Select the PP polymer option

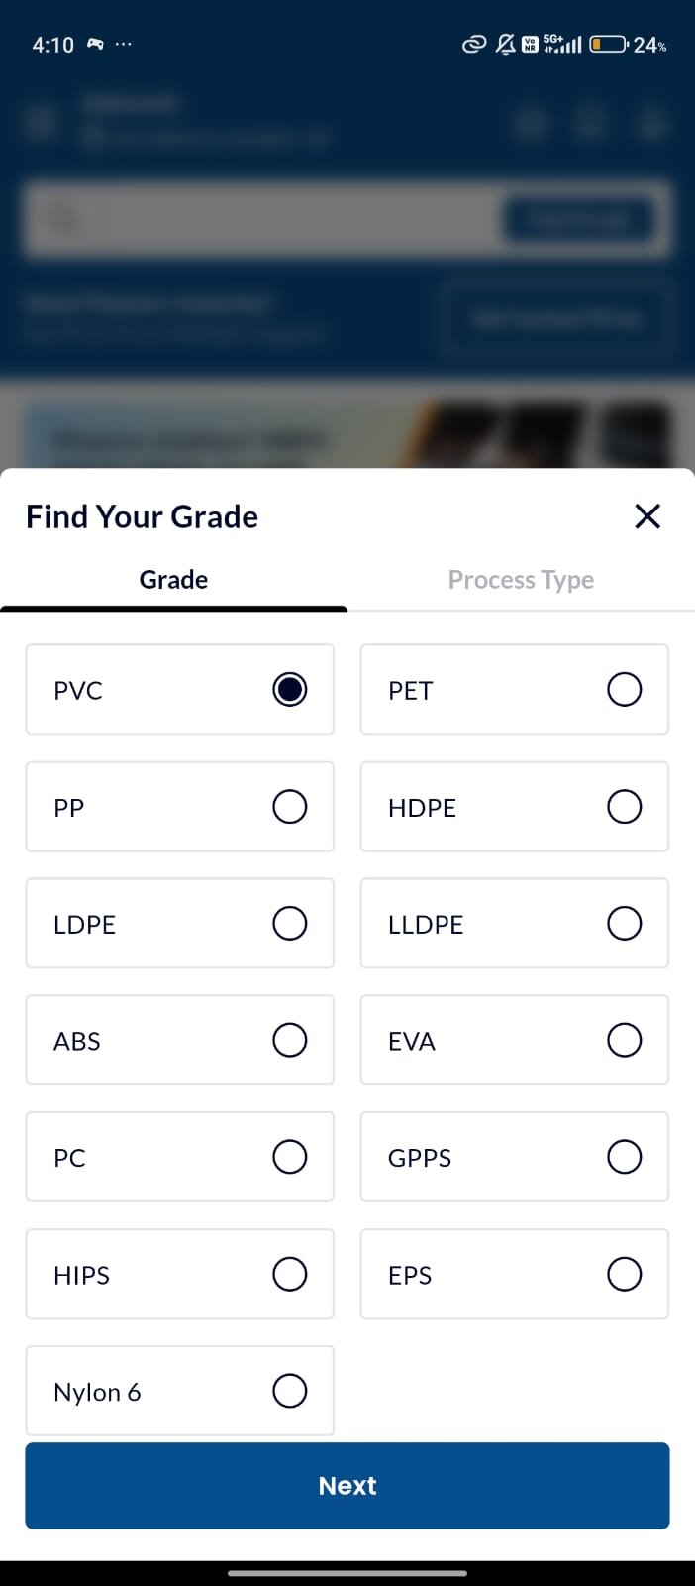(289, 806)
